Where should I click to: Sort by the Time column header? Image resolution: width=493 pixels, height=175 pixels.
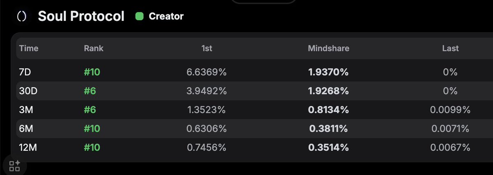(x=29, y=48)
